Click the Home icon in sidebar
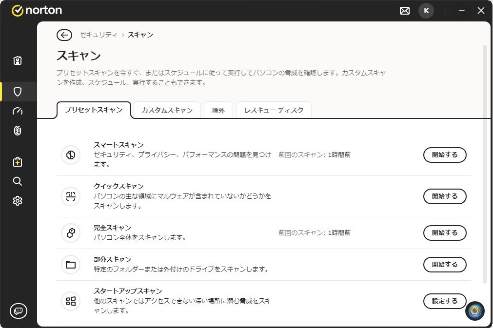 coord(18,60)
